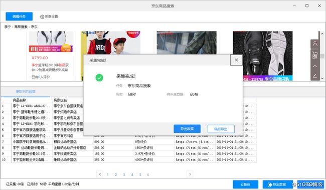Click 已采集:60条 status text
Screen dimensions: 326x190
pyautogui.click(x=15, y=184)
